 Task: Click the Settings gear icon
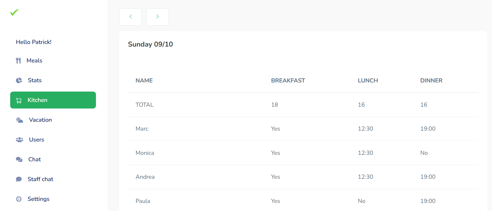pyautogui.click(x=19, y=199)
